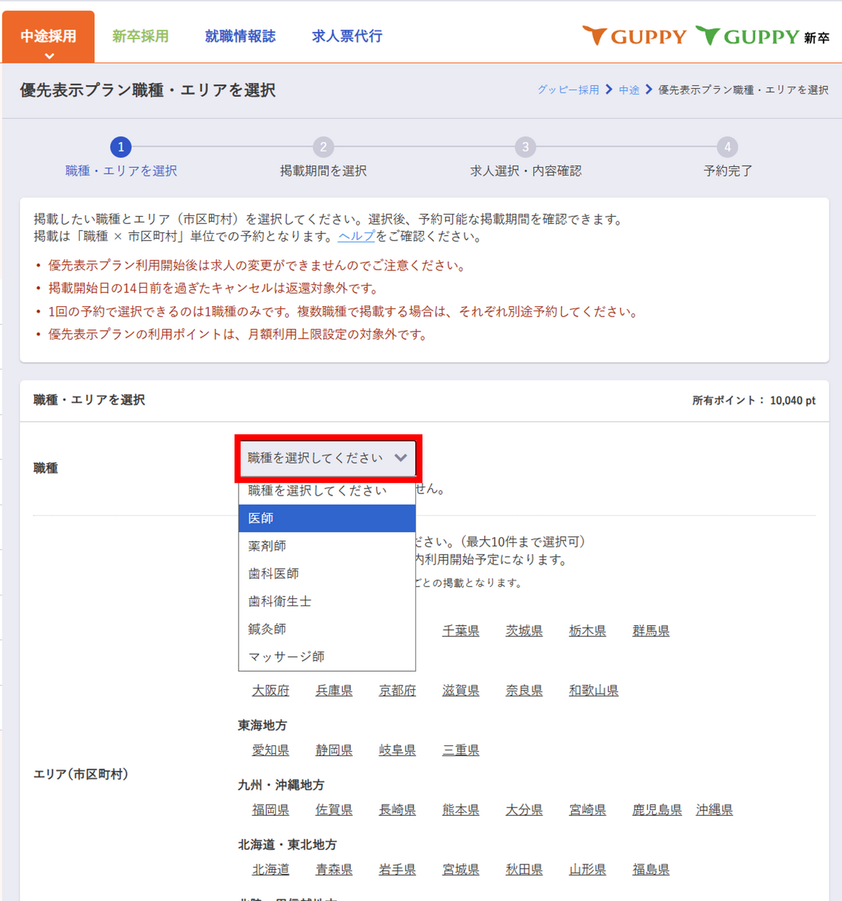
Task: Select 青森県 prefecture
Action: pos(334,870)
